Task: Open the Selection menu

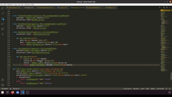Action: coord(10,5)
